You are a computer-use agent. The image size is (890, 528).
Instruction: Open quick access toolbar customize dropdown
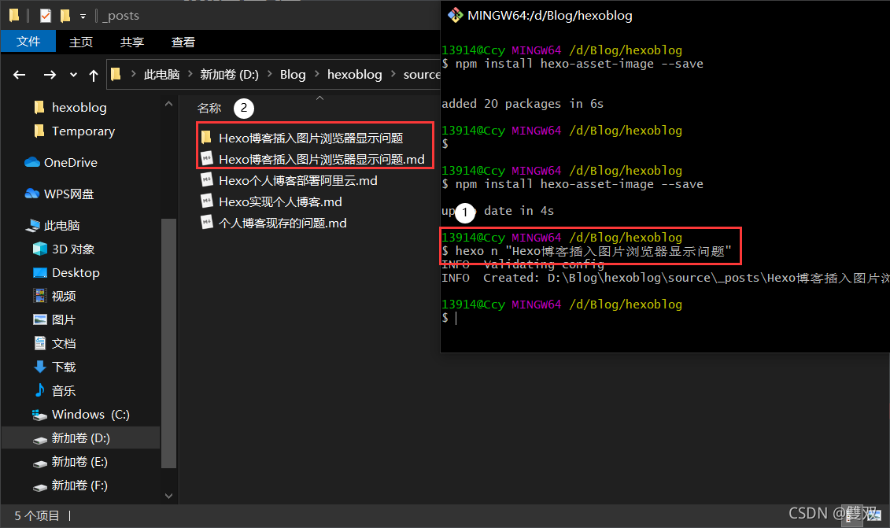[x=83, y=16]
